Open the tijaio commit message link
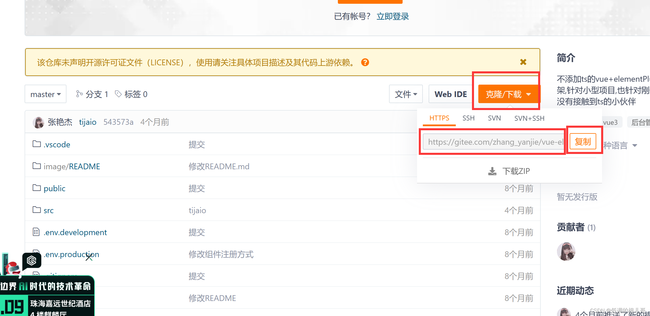This screenshot has width=650, height=316. pos(88,122)
